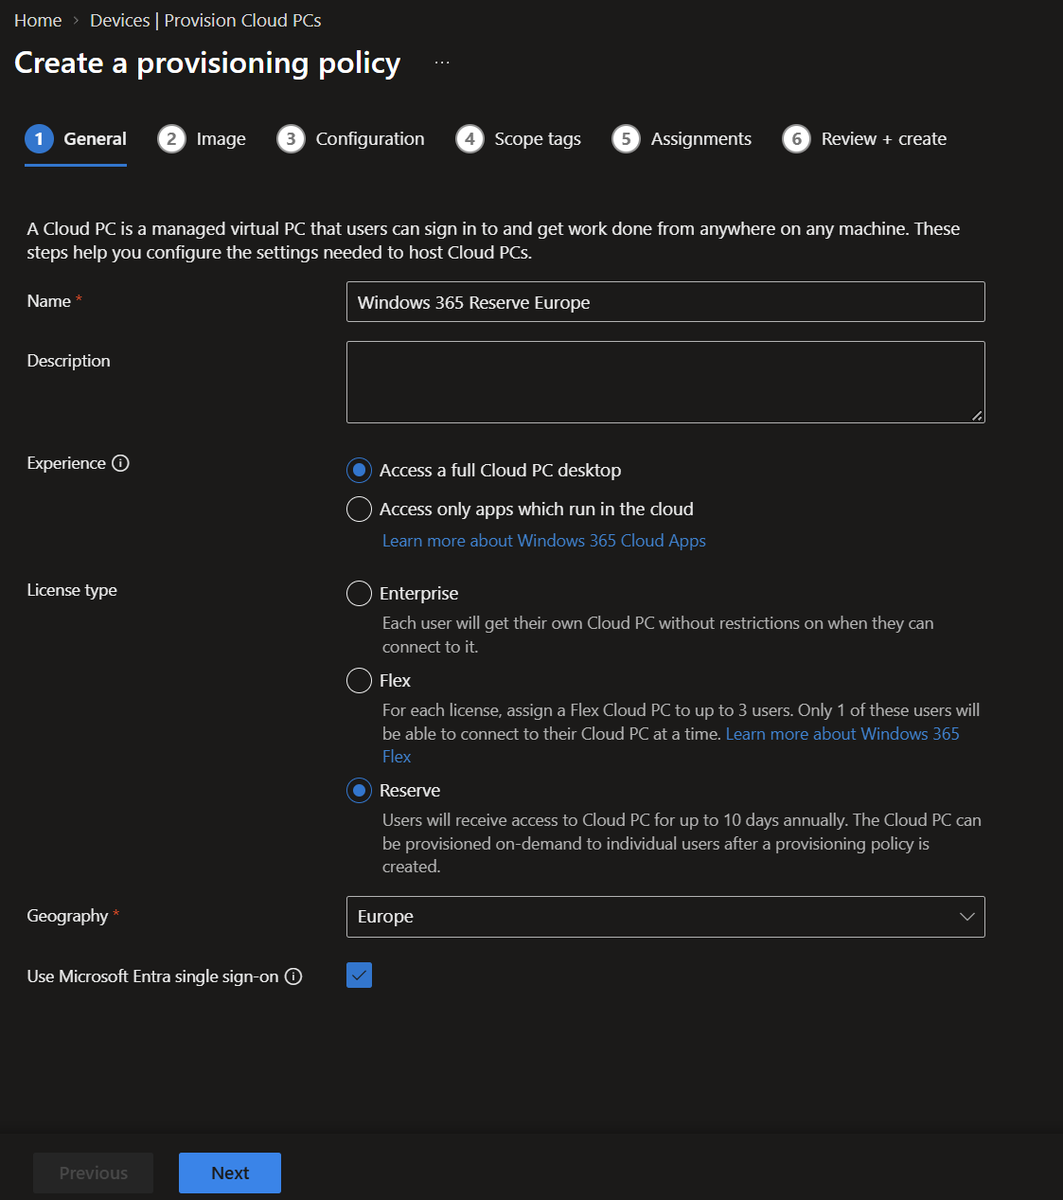Screen dimensions: 1063x1200
Task: Open the Geography dropdown showing Europe
Action: click(665, 917)
